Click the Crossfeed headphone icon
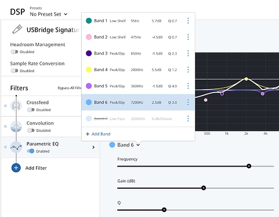This screenshot has height=217, width=279. point(16,106)
